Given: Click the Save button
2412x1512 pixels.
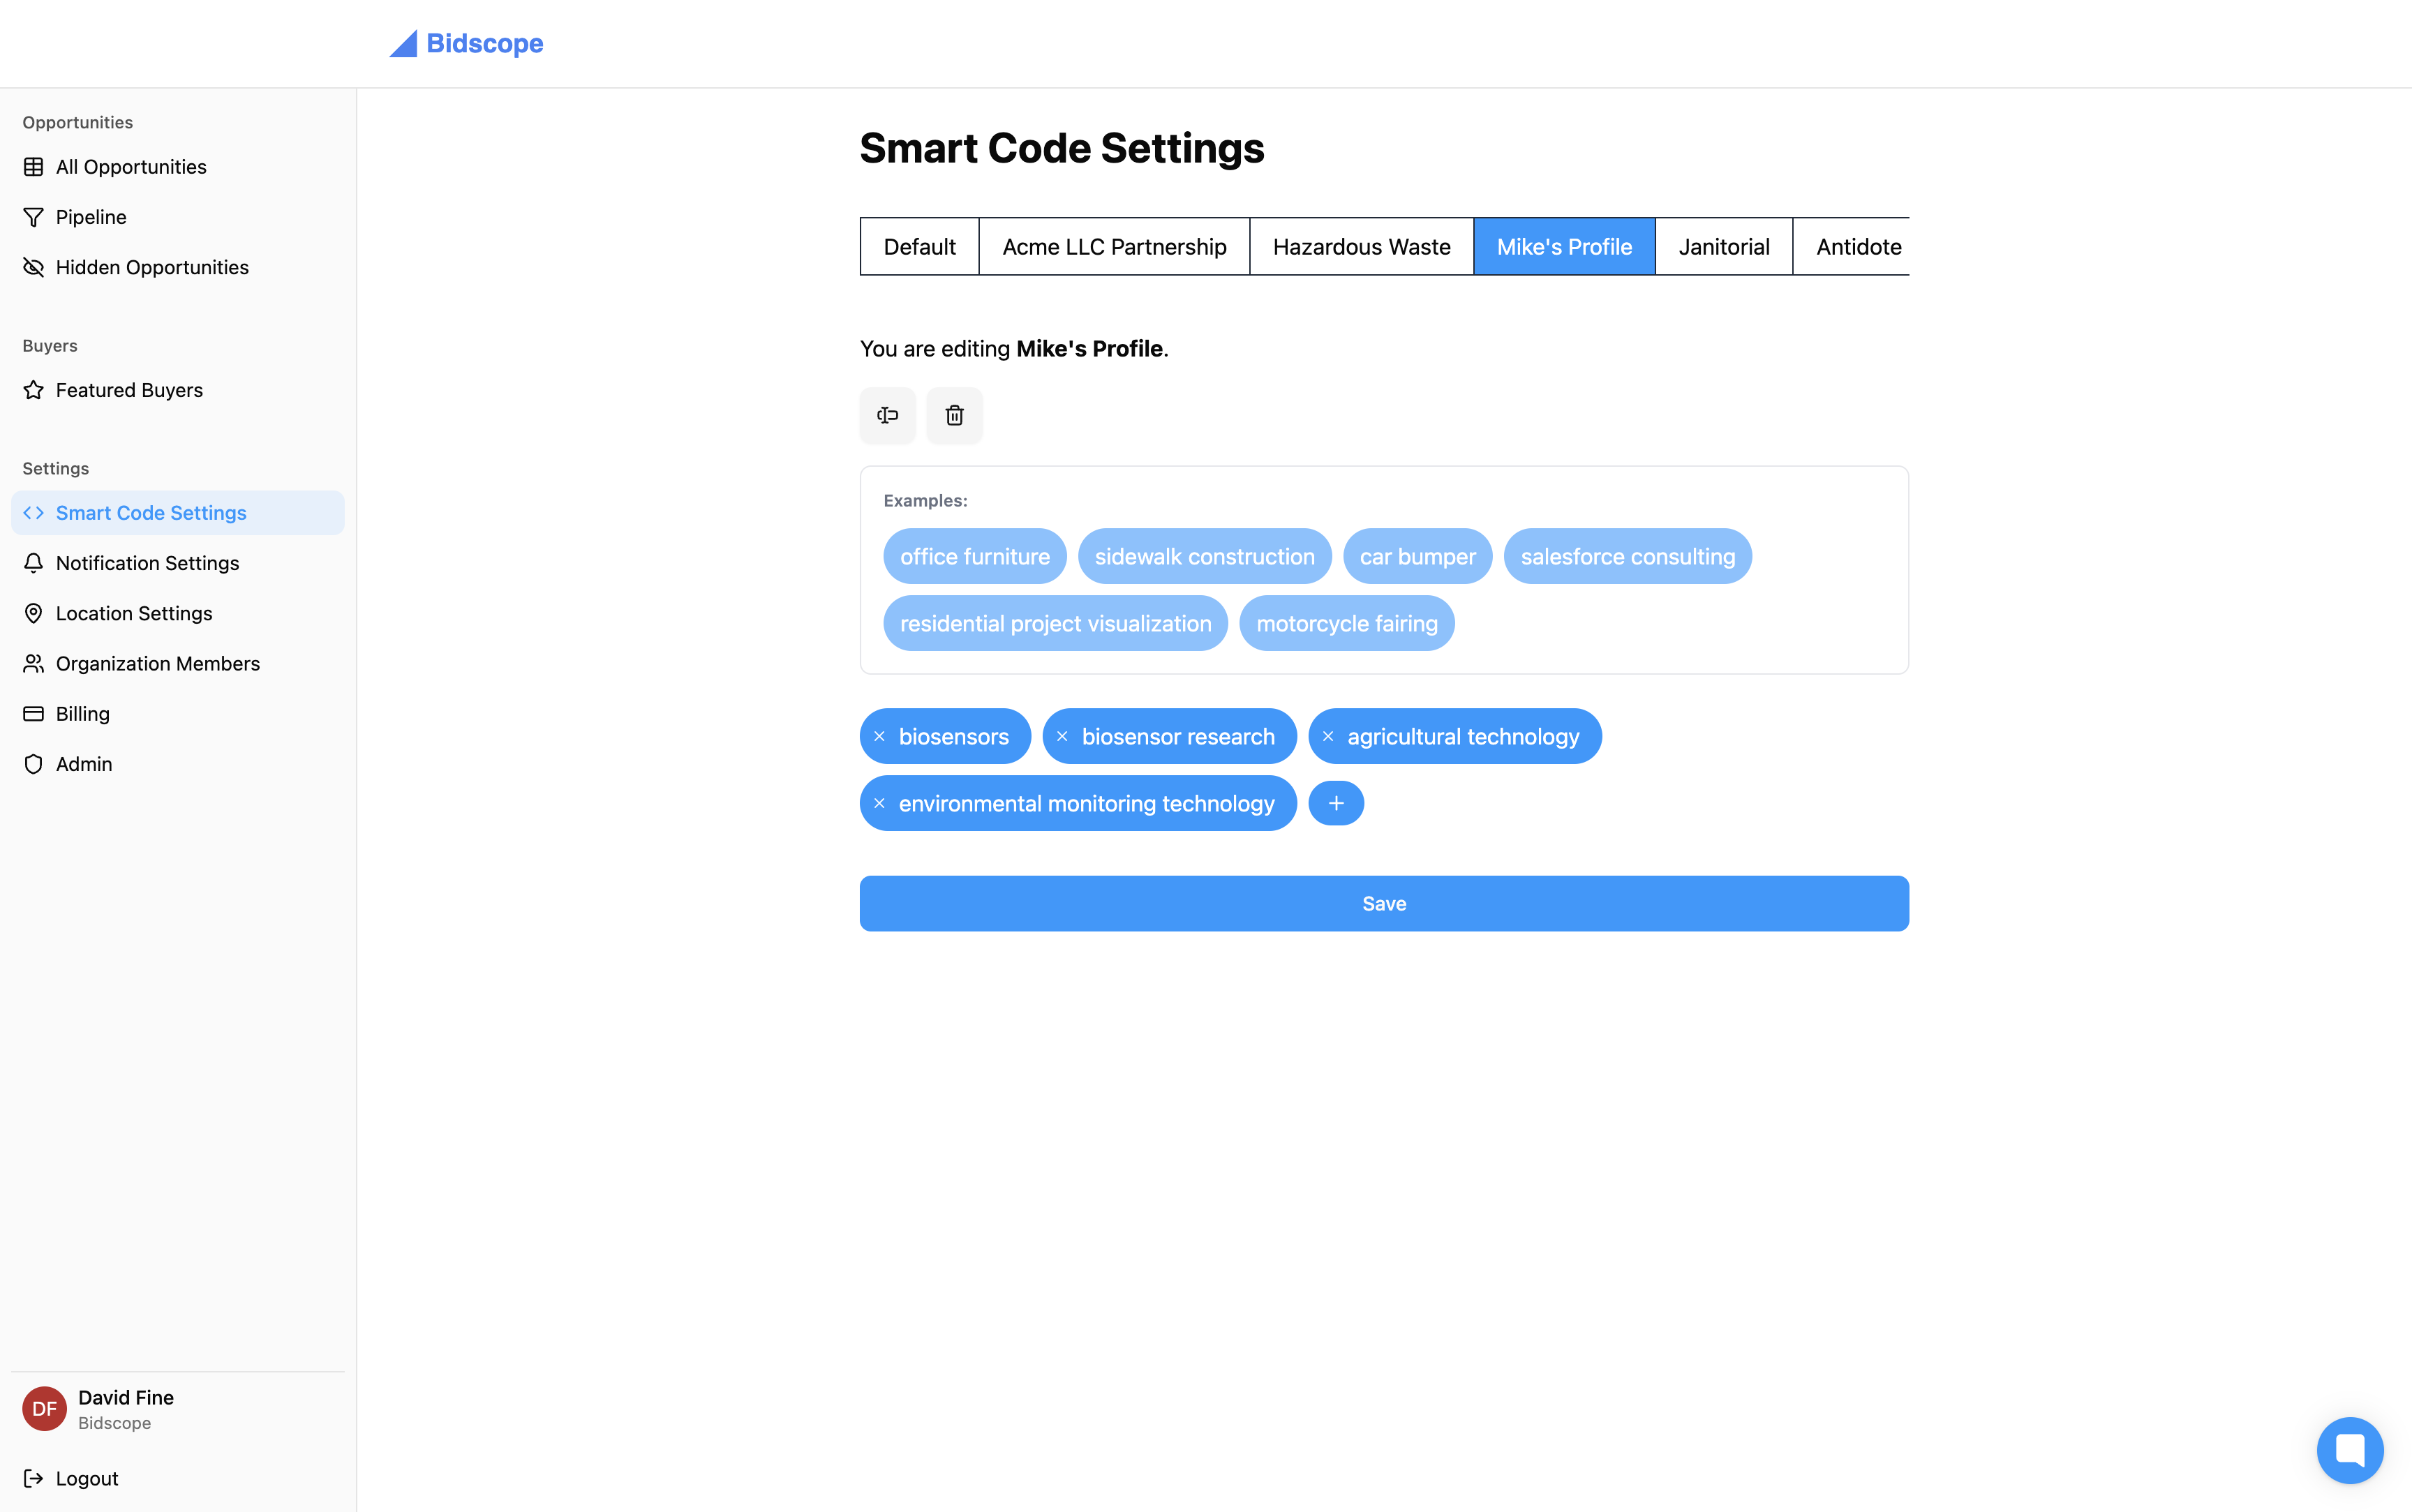Looking at the screenshot, I should [x=1384, y=904].
